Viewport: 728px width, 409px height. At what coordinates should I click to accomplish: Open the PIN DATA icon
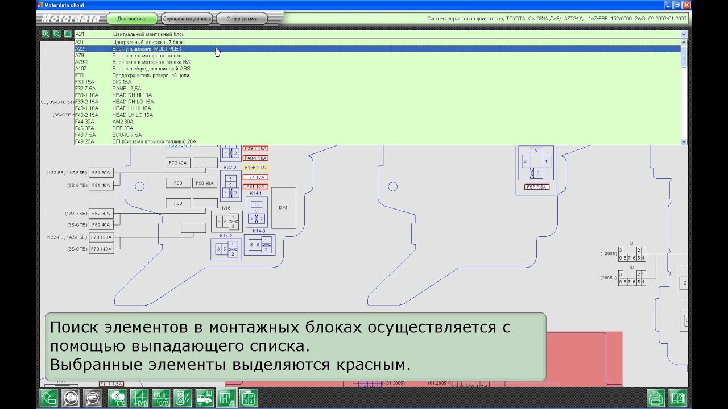coord(161,398)
